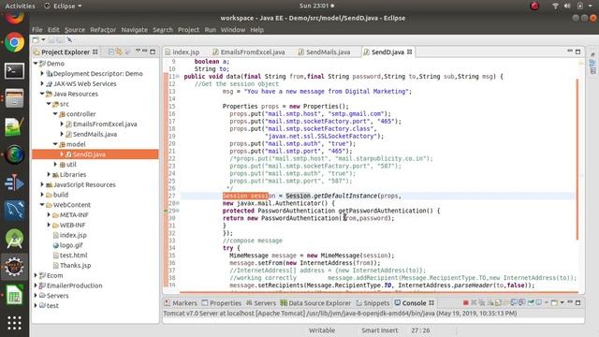Open Project Explorer View Menu triangle
This screenshot has height=337, width=599.
point(138,51)
